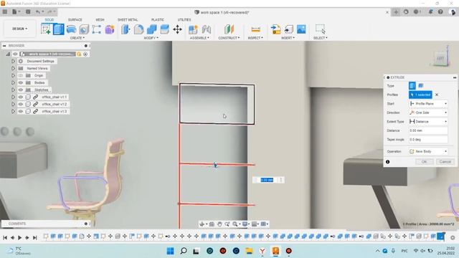This screenshot has height=258, width=459.
Task: Switch to the Mesh tab
Action: click(x=100, y=19)
